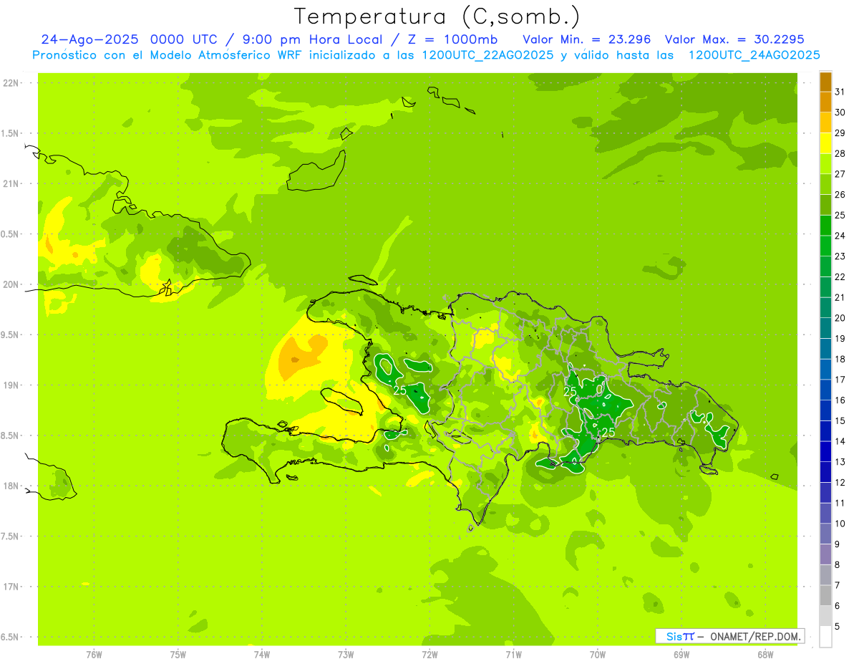
Task: Select the green swatch between 24 and 25
Action: click(x=825, y=225)
